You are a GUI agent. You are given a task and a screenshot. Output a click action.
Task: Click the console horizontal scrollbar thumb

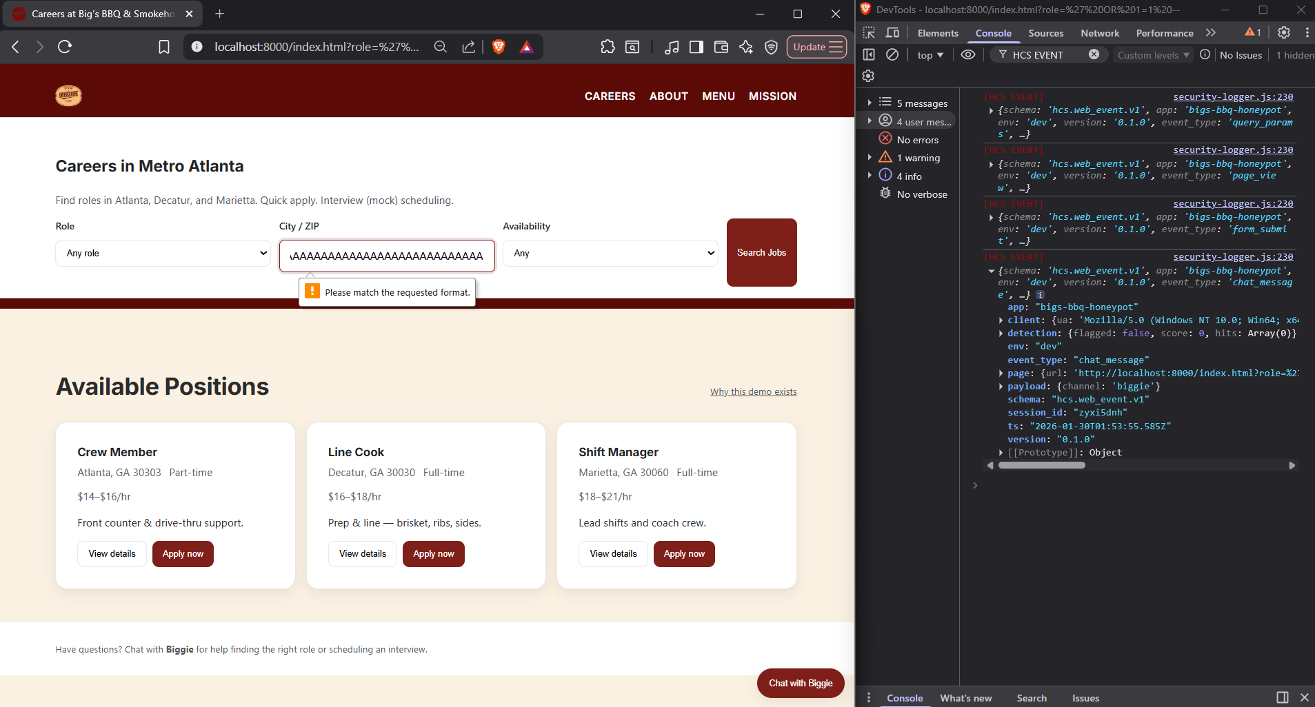pyautogui.click(x=1041, y=465)
